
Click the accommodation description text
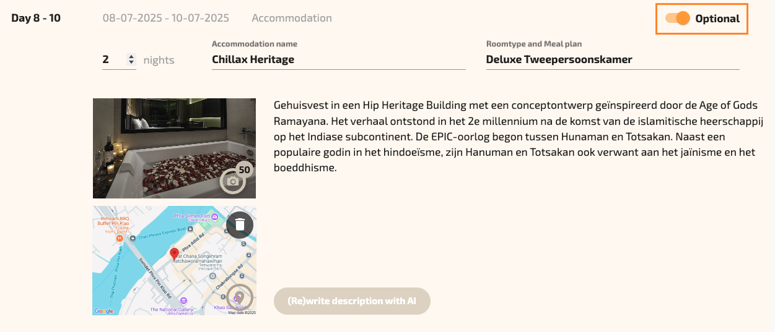tap(515, 136)
